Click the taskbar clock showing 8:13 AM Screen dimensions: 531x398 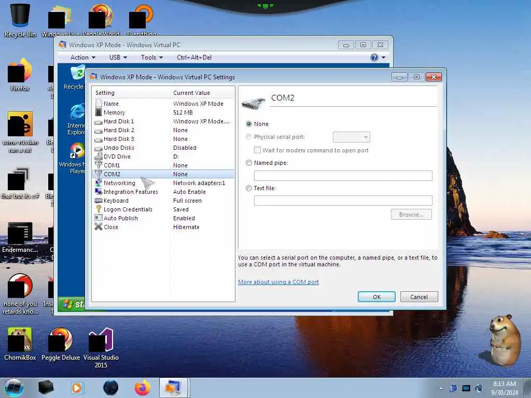click(x=505, y=388)
